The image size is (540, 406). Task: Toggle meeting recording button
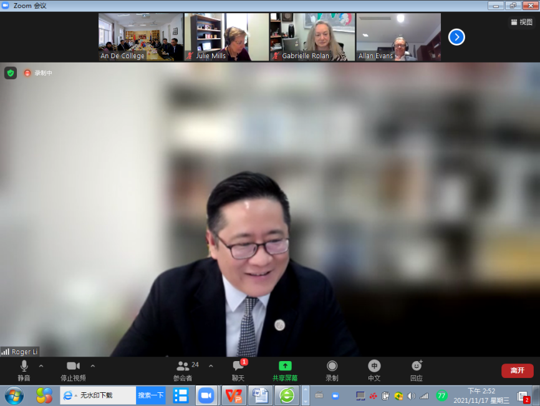[332, 370]
